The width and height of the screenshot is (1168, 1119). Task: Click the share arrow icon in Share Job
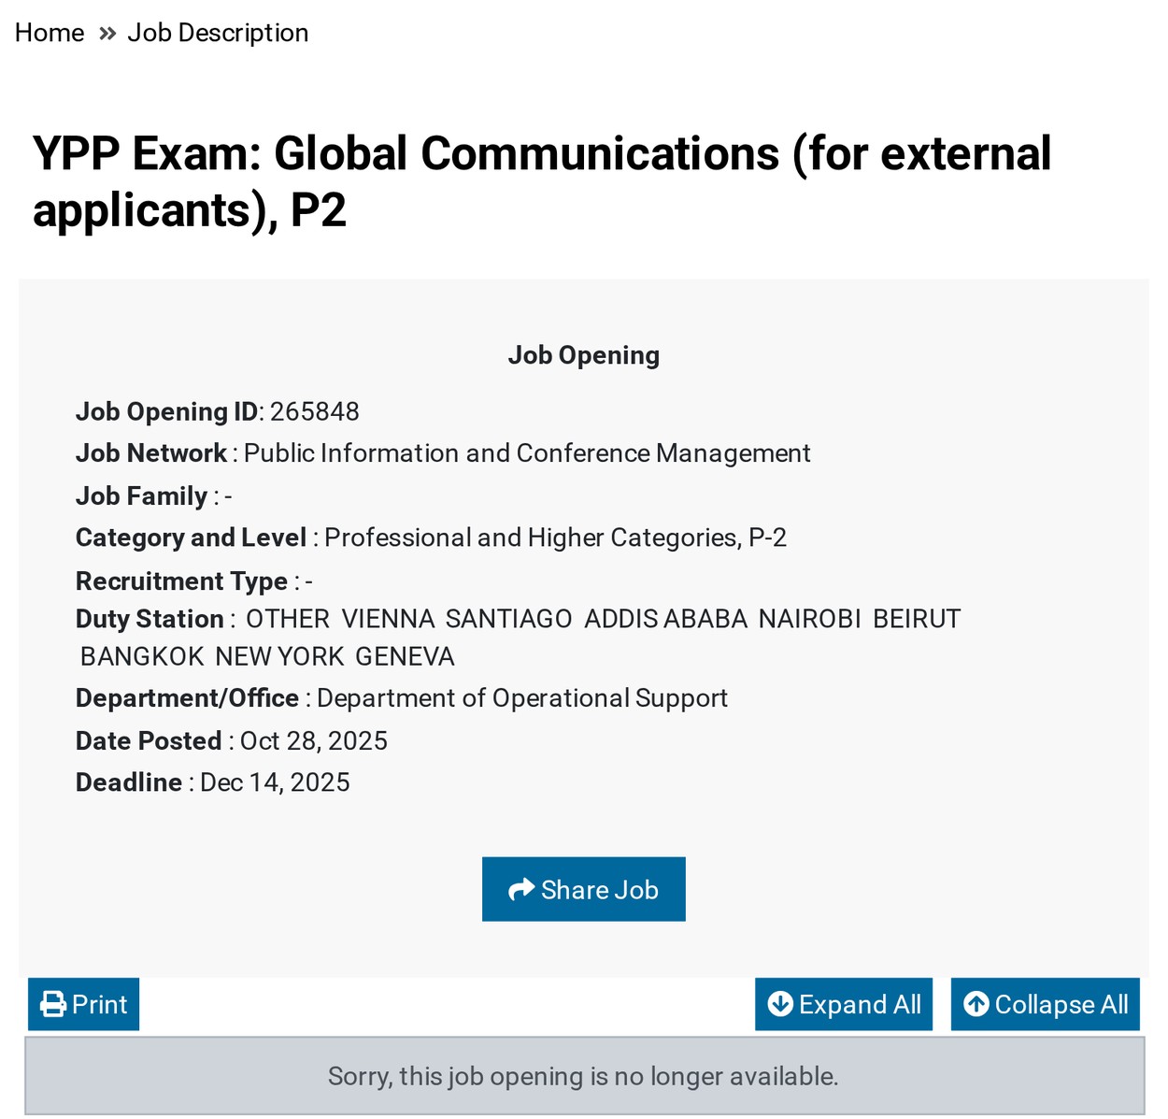[521, 889]
